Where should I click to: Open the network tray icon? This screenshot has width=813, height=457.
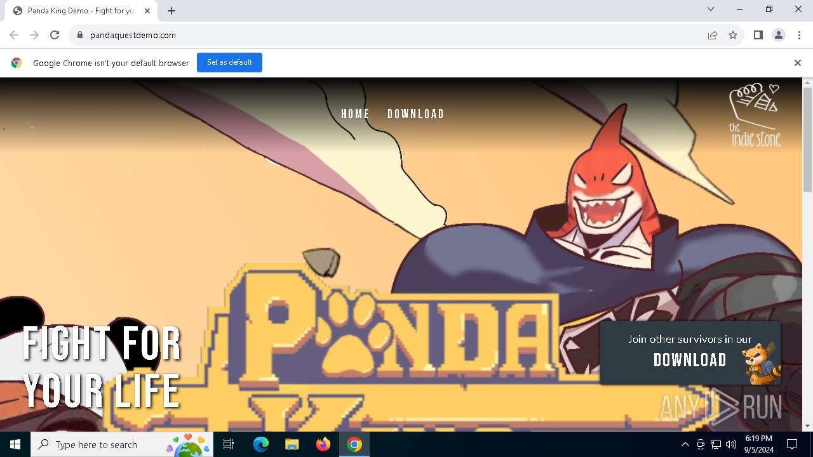(x=716, y=444)
